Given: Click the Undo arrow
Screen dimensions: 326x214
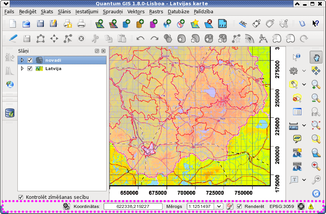Looking at the screenshot, I should (x=141, y=39).
